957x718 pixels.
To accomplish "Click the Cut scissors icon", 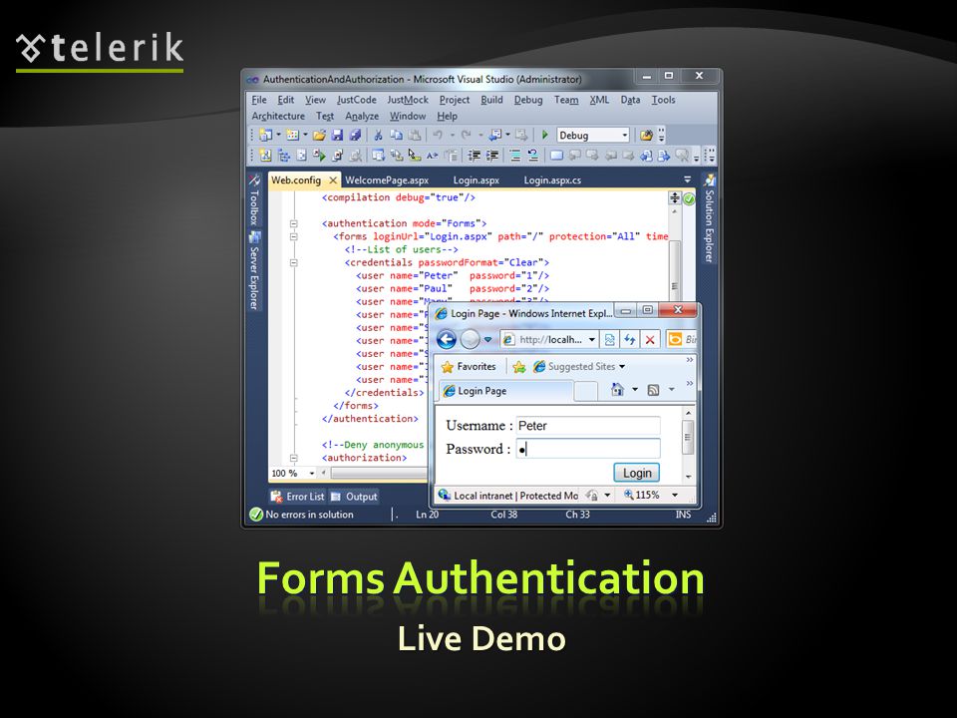I will (378, 135).
